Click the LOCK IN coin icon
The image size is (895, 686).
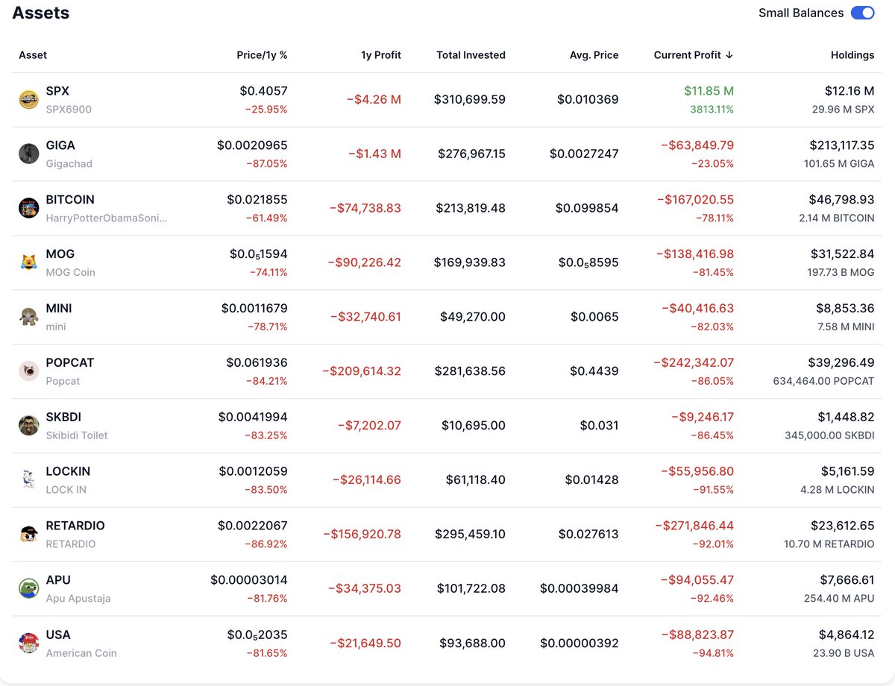(29, 480)
